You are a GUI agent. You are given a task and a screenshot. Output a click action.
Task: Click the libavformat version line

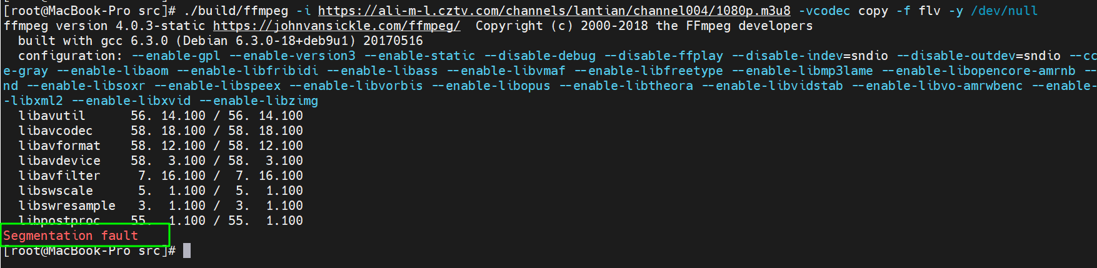pyautogui.click(x=161, y=146)
